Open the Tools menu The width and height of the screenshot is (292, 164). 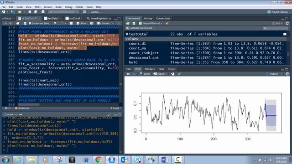pos(89,7)
